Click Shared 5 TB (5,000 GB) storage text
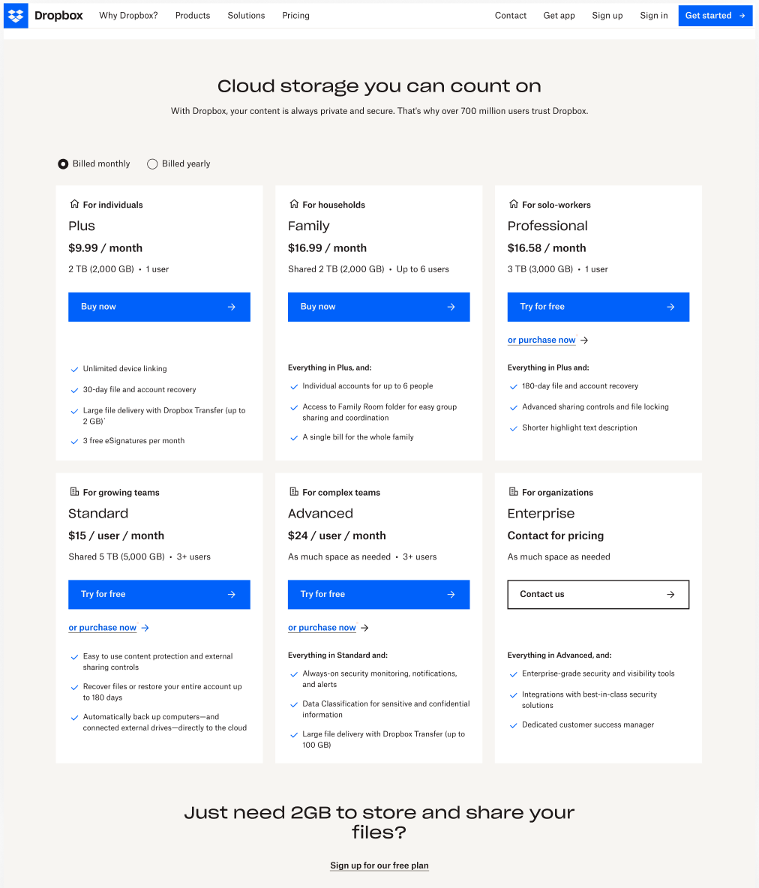759x888 pixels. click(x=117, y=557)
